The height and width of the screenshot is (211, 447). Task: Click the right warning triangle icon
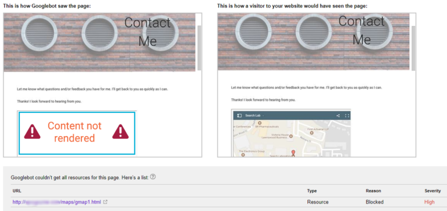pyautogui.click(x=120, y=131)
